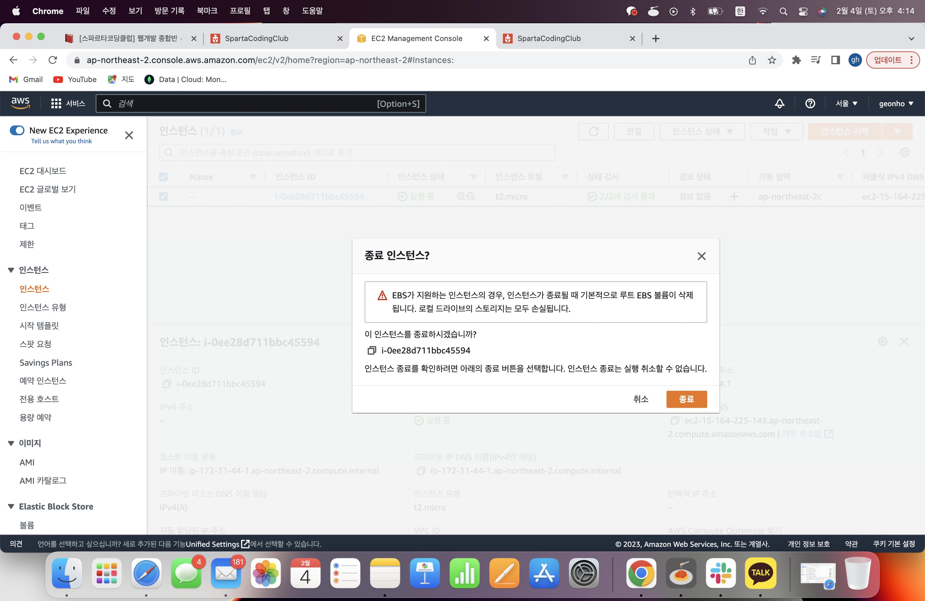Uncheck the i-0ee28d711bbc45594 row checkbox
This screenshot has width=925, height=601.
[163, 196]
